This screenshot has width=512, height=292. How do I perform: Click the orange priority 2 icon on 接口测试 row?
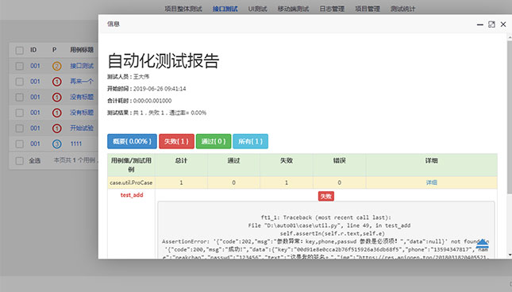[57, 66]
